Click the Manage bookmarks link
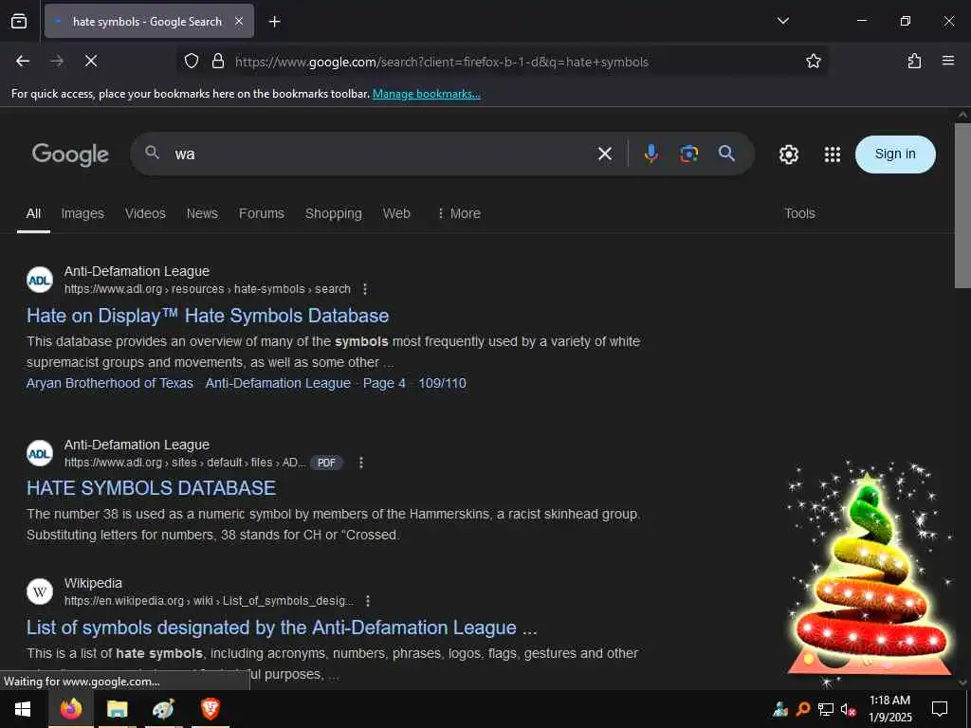 tap(426, 94)
